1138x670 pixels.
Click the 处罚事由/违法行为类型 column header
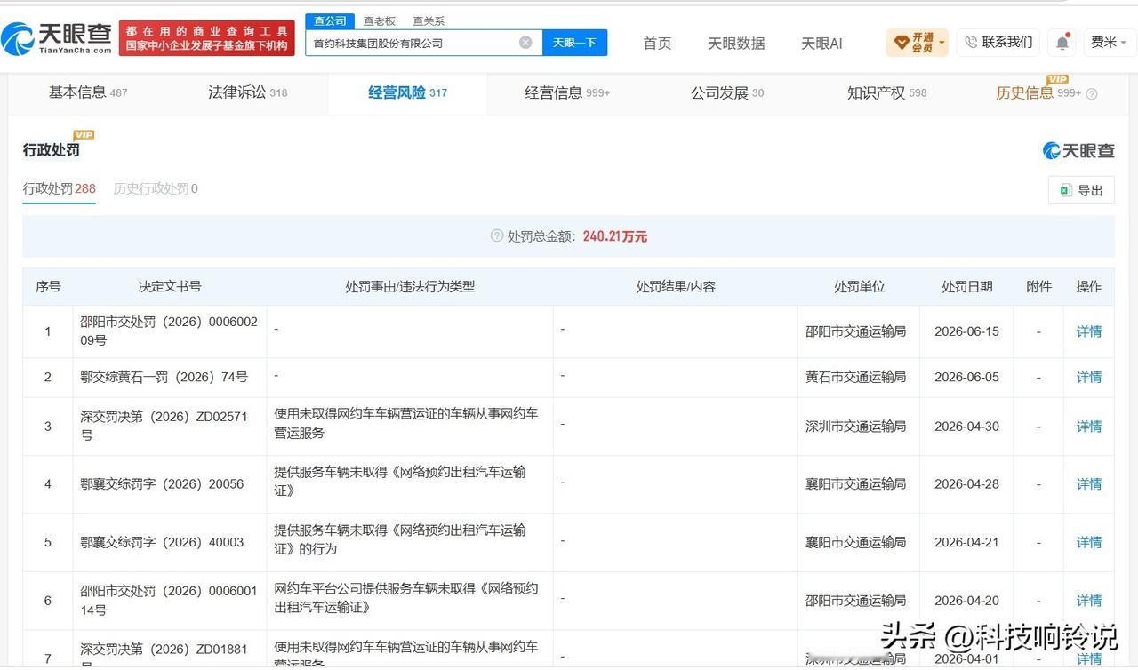click(x=410, y=286)
